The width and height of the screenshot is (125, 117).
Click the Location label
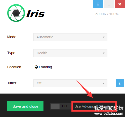coord(14,67)
